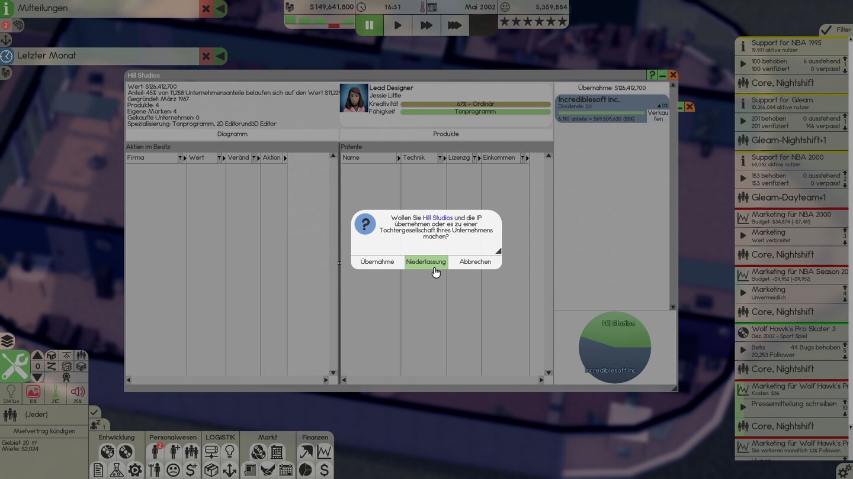
Task: Toggle the sleeping employee indicator tab
Action: click(98, 425)
